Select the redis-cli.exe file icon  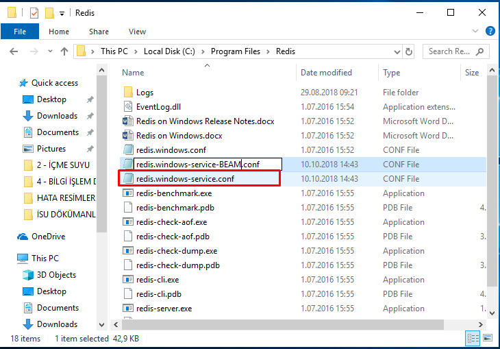(x=127, y=280)
